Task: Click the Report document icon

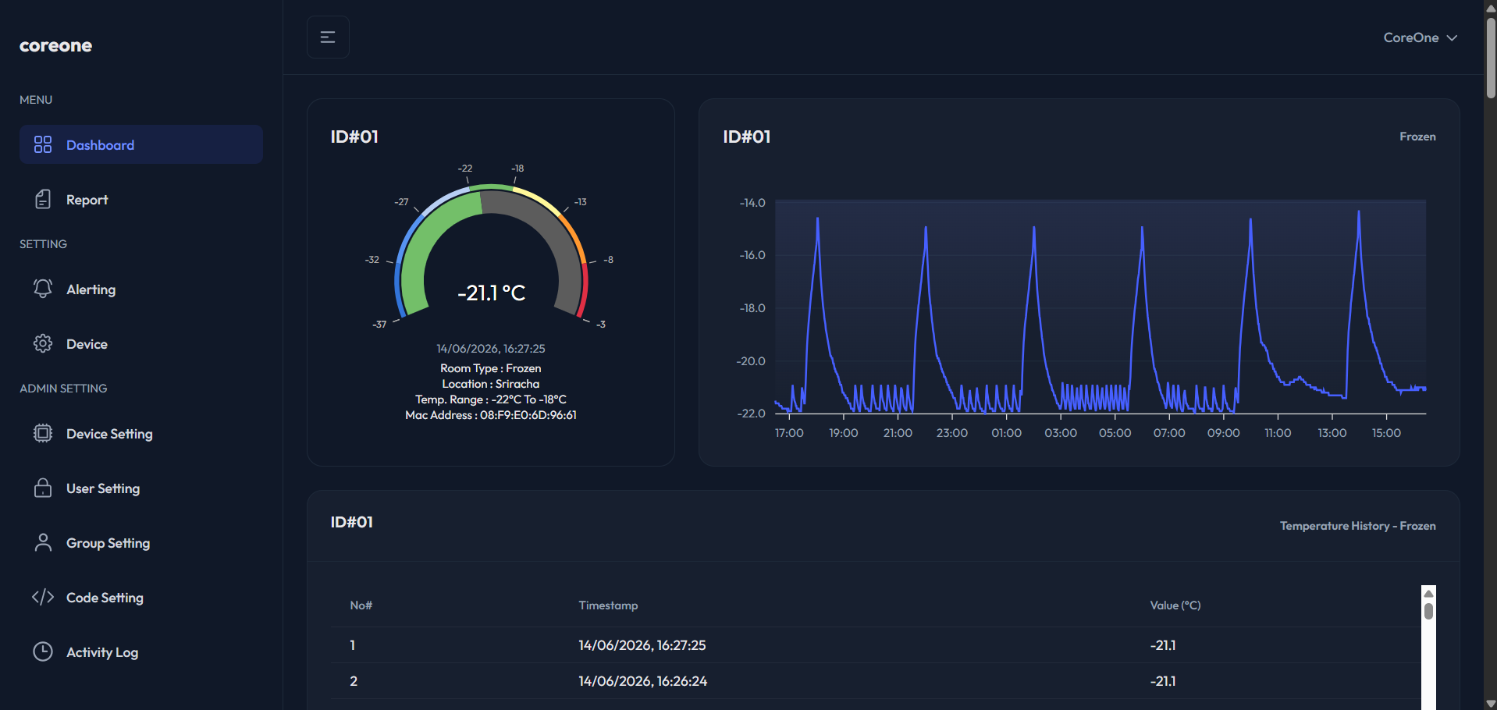Action: [x=43, y=199]
